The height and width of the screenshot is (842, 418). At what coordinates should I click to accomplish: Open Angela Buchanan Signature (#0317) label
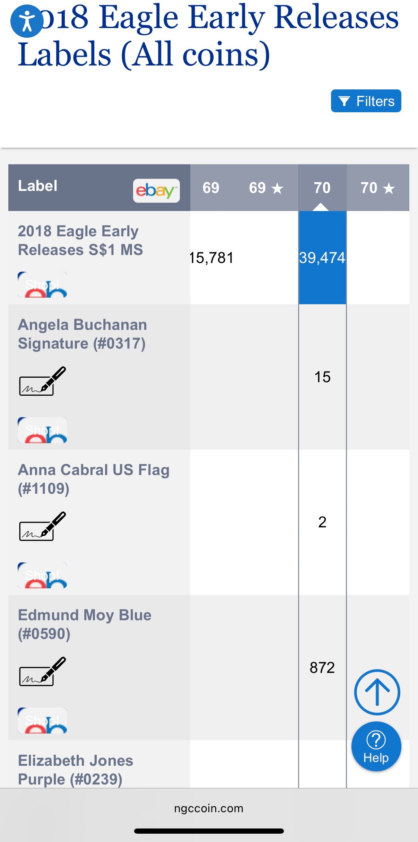pos(82,334)
